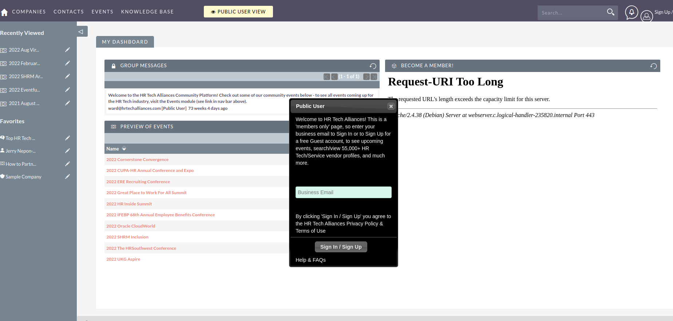This screenshot has height=321, width=673.
Task: Open 2022 Cornerstone Convergence event
Action: tap(137, 160)
